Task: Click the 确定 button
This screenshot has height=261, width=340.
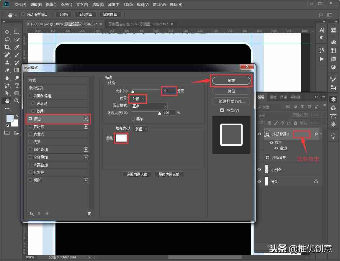Action: (x=231, y=81)
